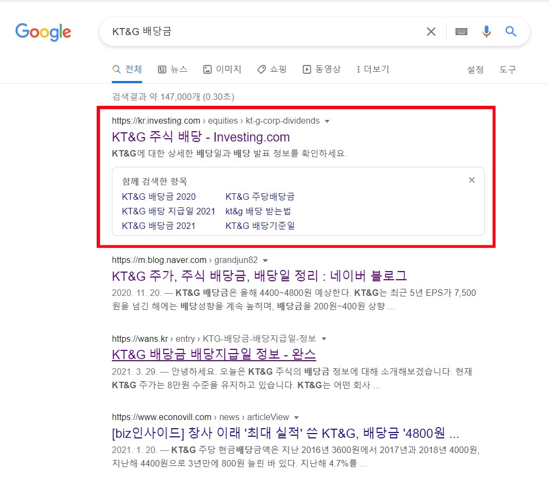Click snippet text dated 2020. 11. 20.
Viewport: 549px width, 480px height.
(x=294, y=300)
